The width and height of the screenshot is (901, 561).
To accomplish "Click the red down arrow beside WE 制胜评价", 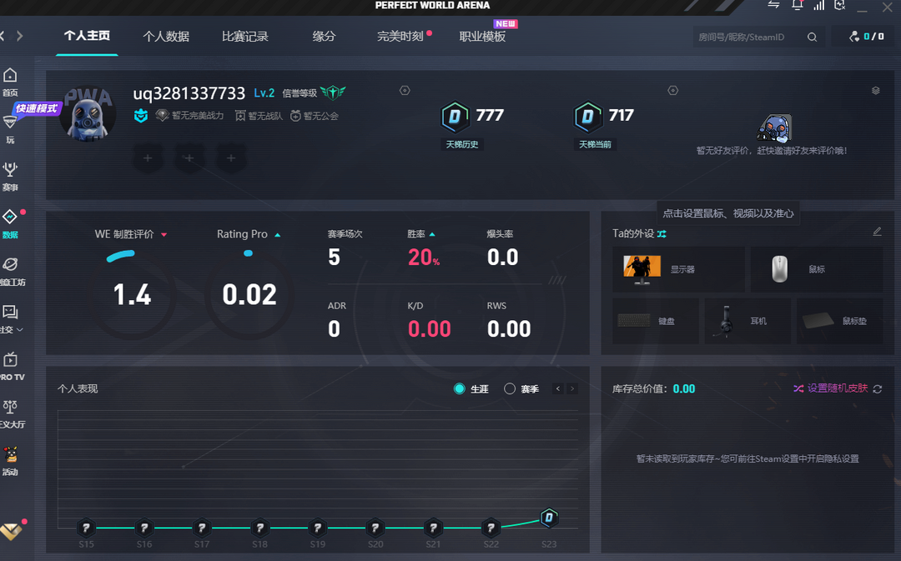I will tap(164, 235).
